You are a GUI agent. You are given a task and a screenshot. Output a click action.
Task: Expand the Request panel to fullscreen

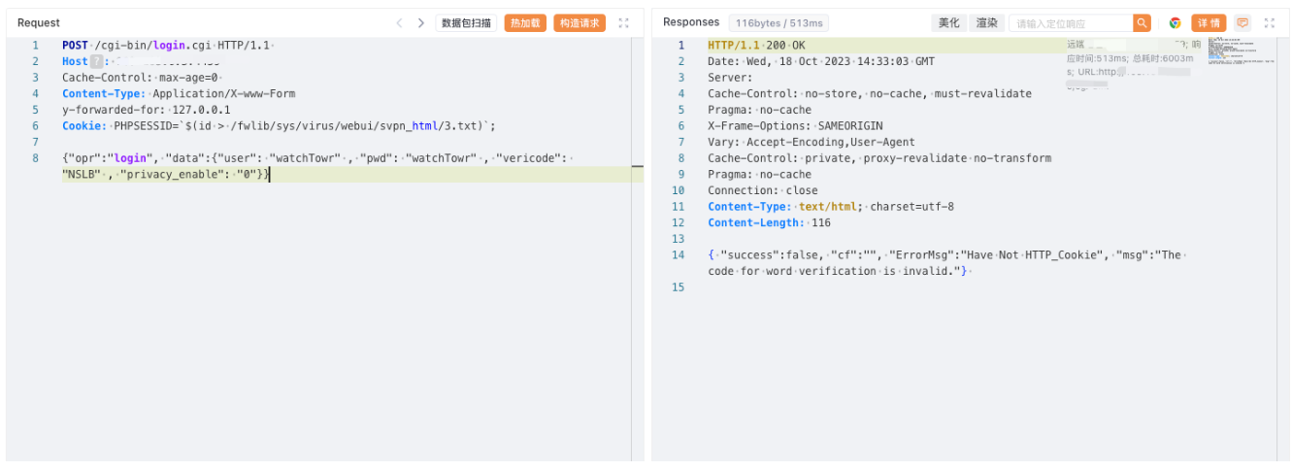624,23
